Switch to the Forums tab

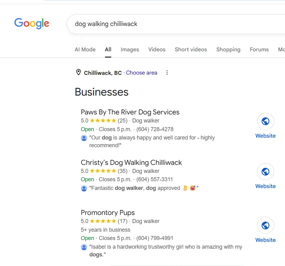tap(259, 49)
